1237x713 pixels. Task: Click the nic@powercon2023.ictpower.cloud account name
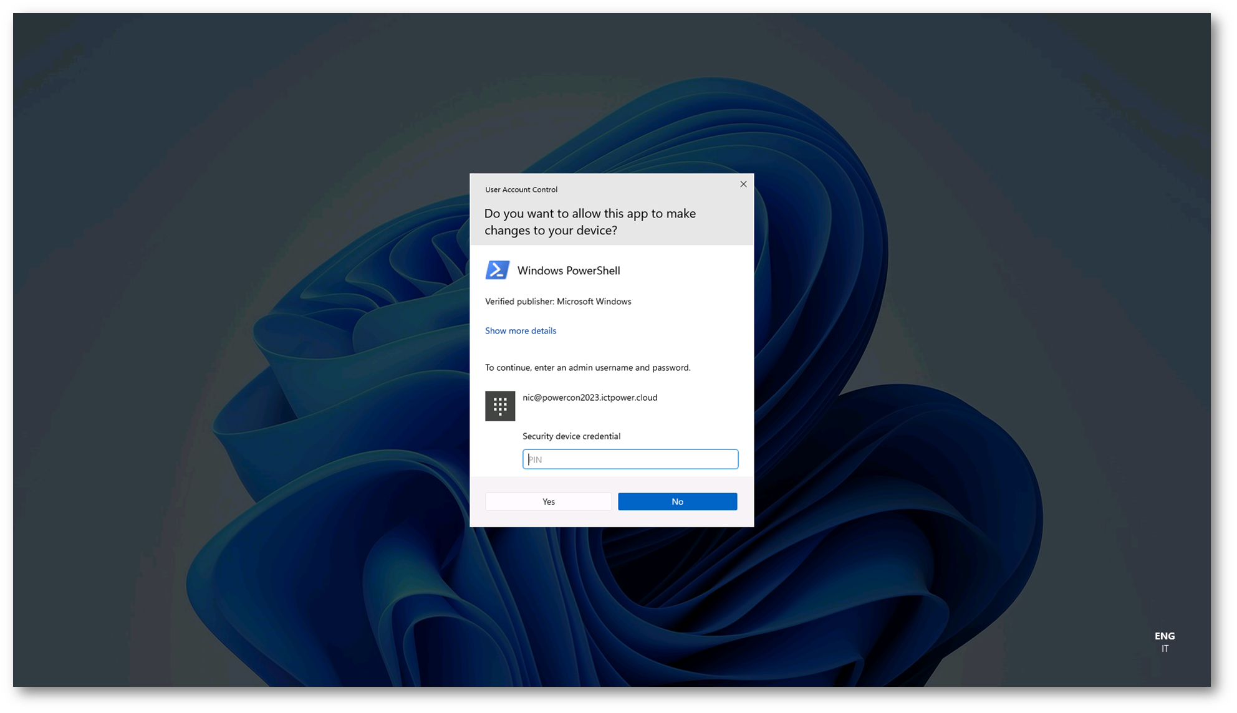(x=590, y=398)
